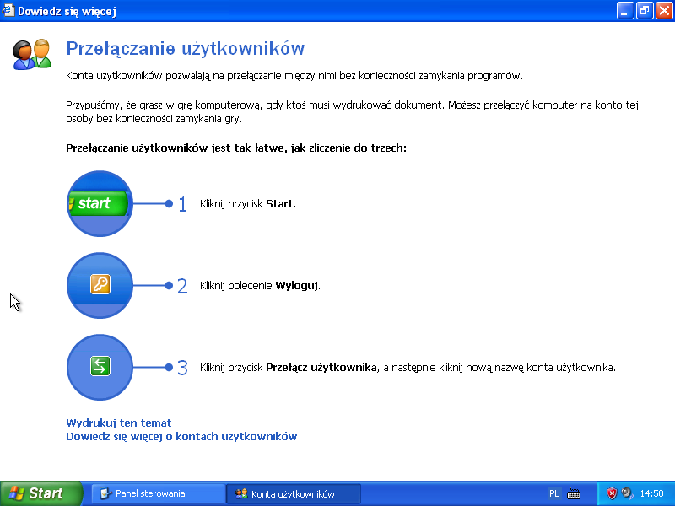Click the Wydrukuj ten temat link

(x=119, y=423)
